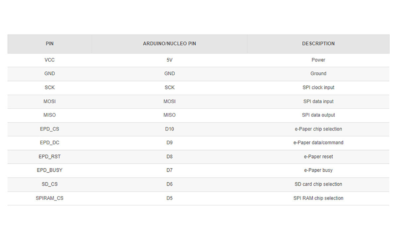Select the ARDUINO/NUCLEO PIN column header

pyautogui.click(x=169, y=44)
